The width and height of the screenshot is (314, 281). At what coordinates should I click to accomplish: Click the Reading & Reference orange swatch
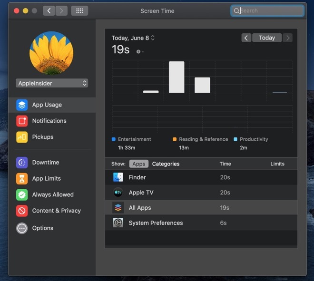tap(175, 139)
